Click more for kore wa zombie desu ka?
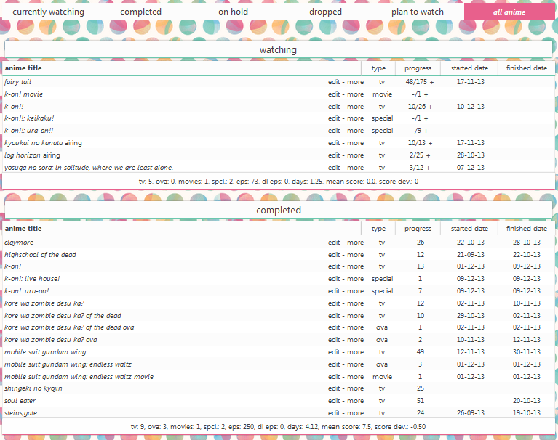Image resolution: width=558 pixels, height=440 pixels. pyautogui.click(x=355, y=303)
